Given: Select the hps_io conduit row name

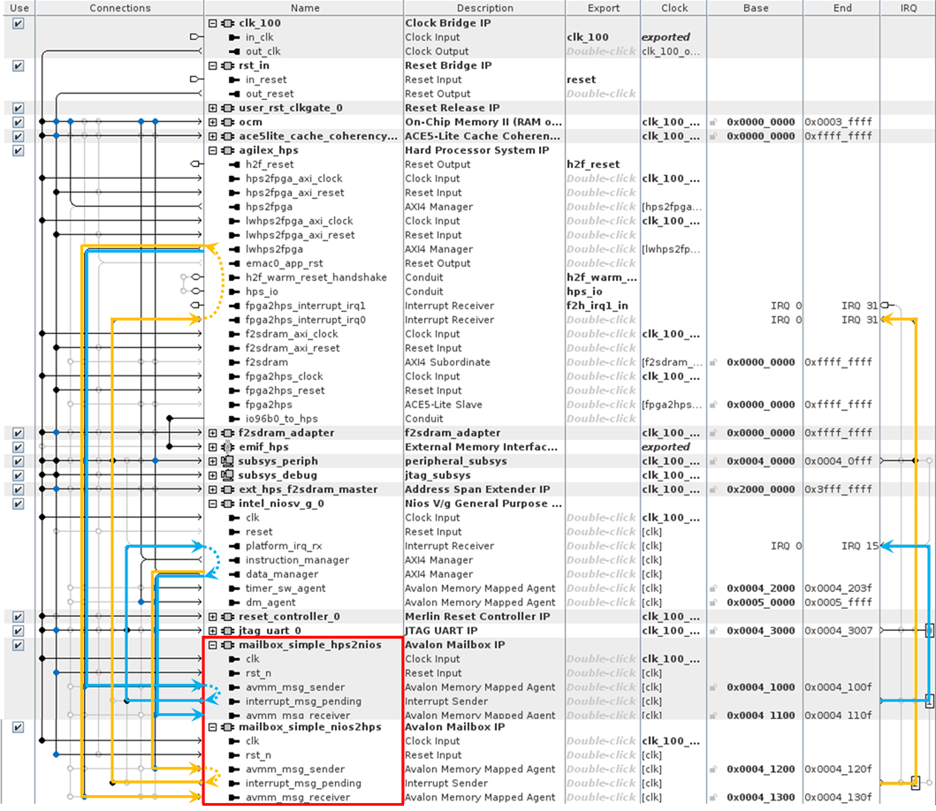Looking at the screenshot, I should tap(262, 292).
